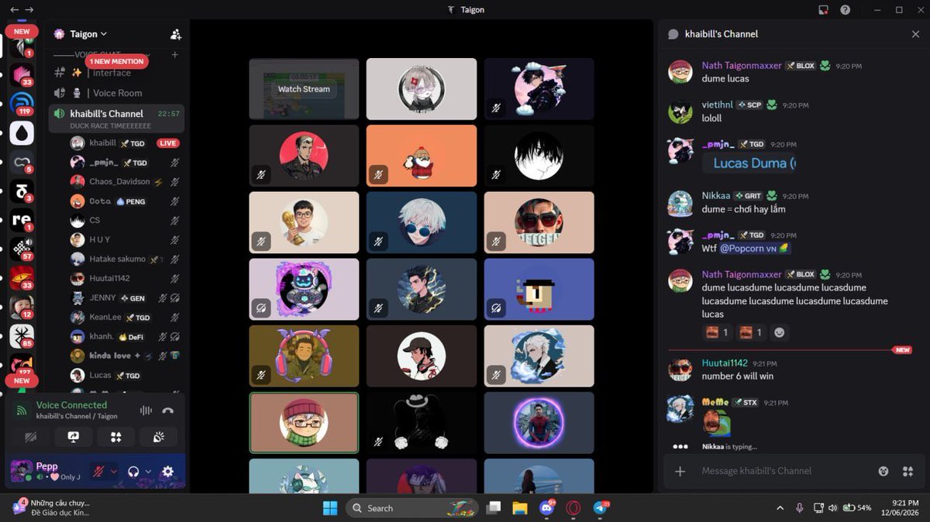930x522 pixels.
Task: Click Huutai1142 username in chat
Action: coord(725,363)
